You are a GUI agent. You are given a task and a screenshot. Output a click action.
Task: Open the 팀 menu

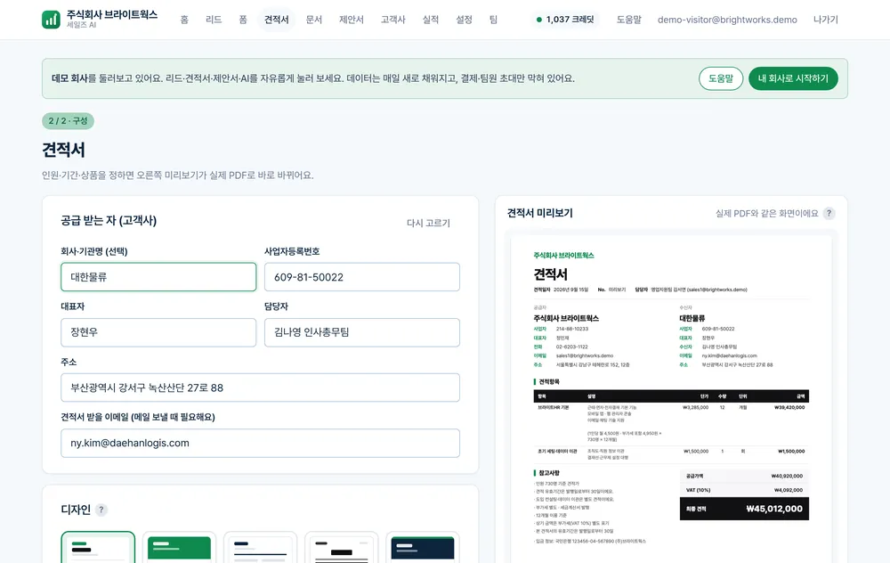(x=493, y=20)
